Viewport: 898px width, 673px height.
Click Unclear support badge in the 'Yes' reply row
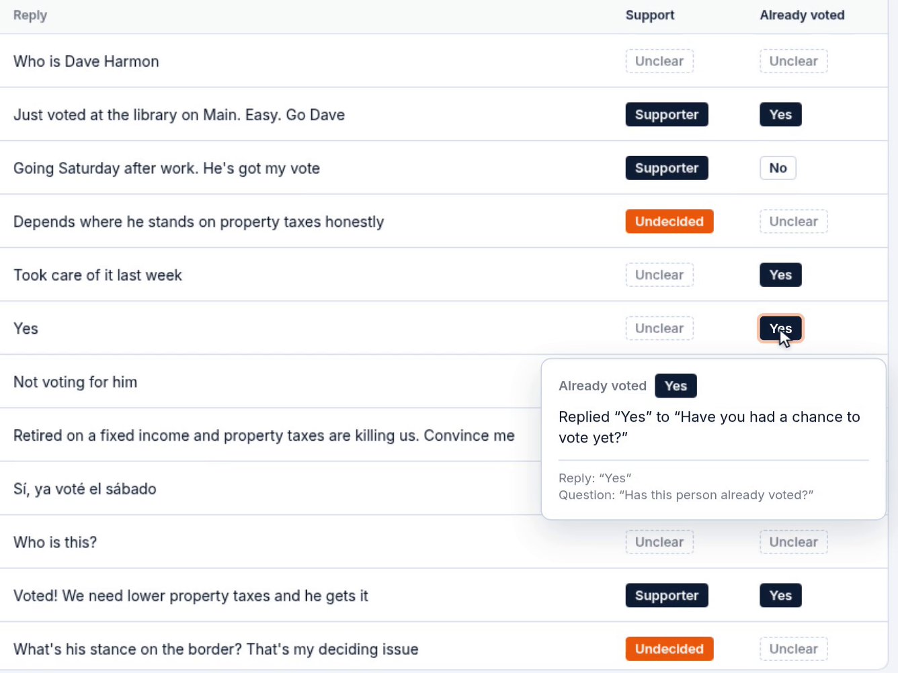[x=659, y=328]
